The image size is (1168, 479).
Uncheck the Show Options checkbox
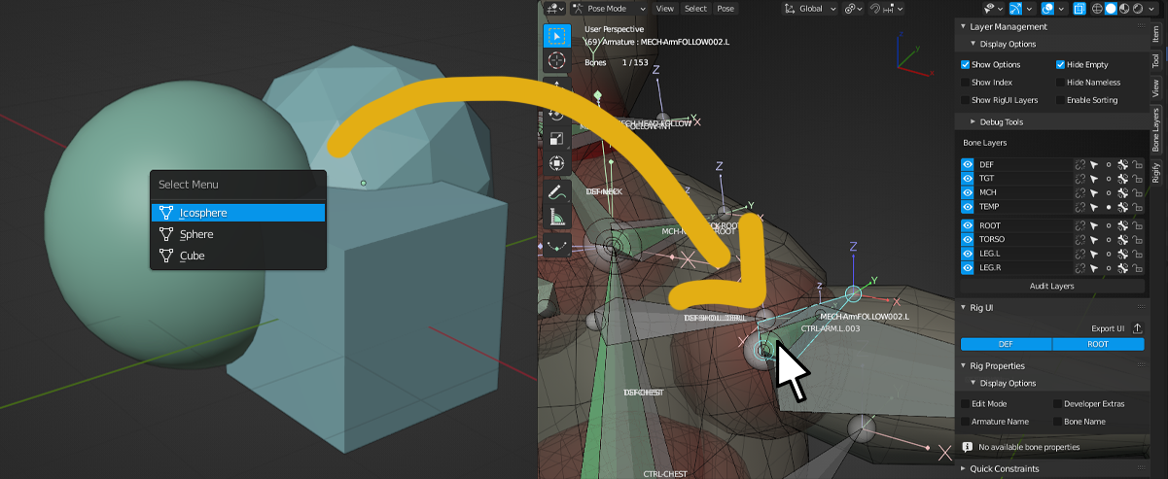pyautogui.click(x=965, y=64)
